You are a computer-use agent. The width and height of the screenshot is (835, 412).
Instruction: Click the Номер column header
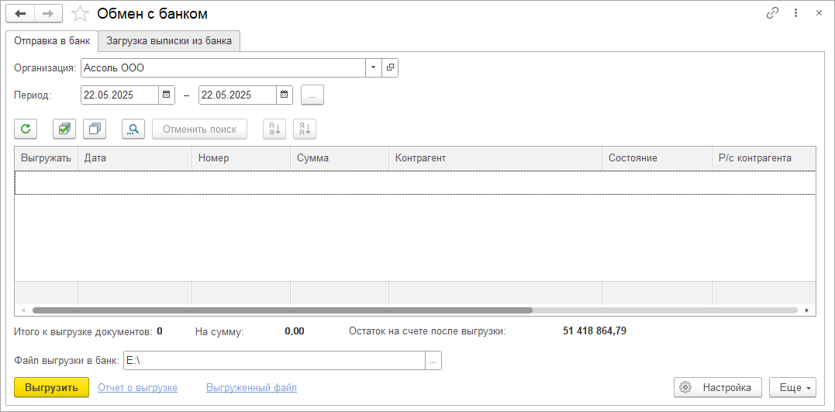240,158
